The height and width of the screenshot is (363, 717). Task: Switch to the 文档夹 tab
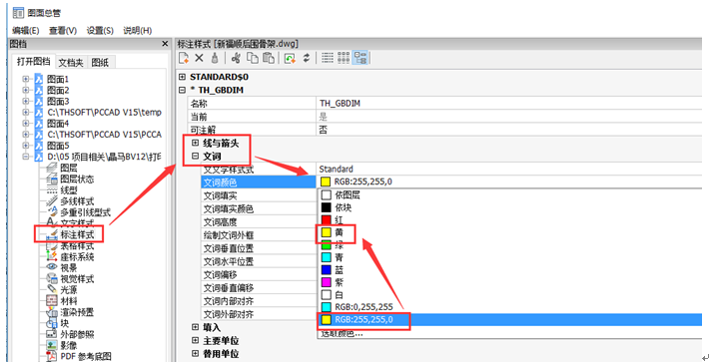[x=71, y=62]
